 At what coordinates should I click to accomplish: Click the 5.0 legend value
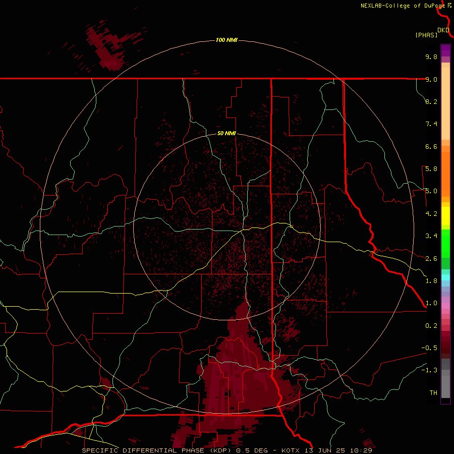(x=431, y=191)
